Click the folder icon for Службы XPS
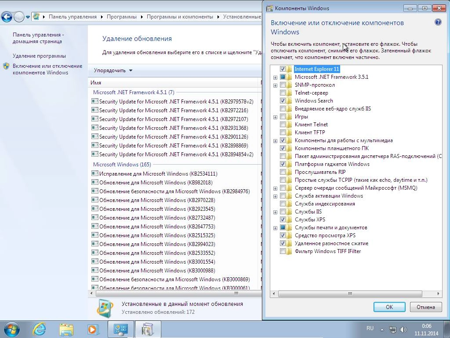Screen dimensions: 450x338 [289, 220]
